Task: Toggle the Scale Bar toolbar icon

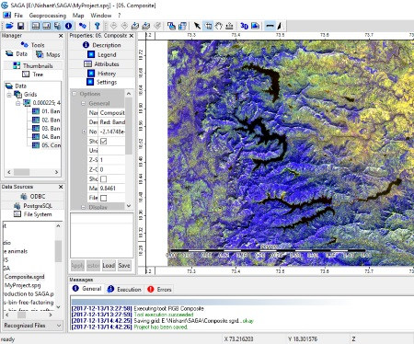Action: [x=270, y=26]
